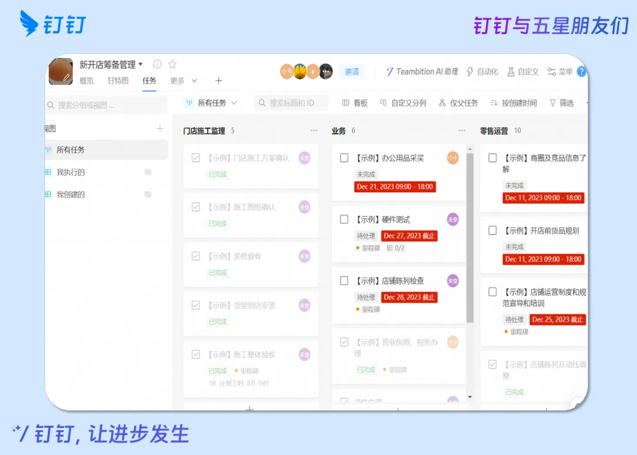Select 所有任务 in the sidebar
The height and width of the screenshot is (455, 637).
pyautogui.click(x=106, y=150)
